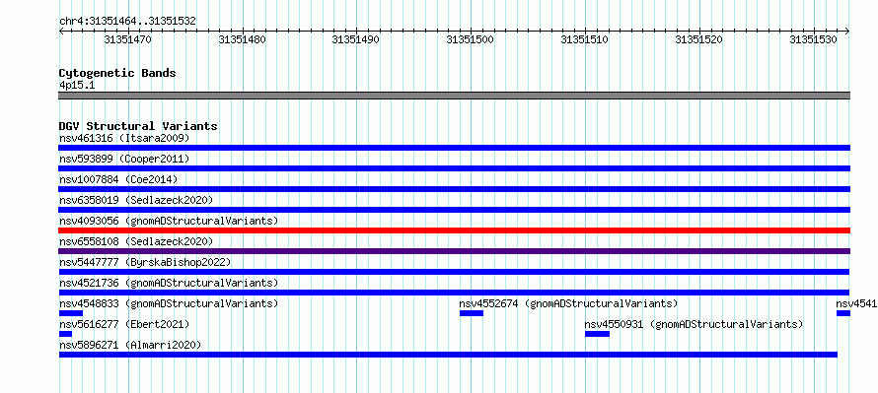
Task: Click the short blue bar under nsv4548833
Action: pos(71,313)
